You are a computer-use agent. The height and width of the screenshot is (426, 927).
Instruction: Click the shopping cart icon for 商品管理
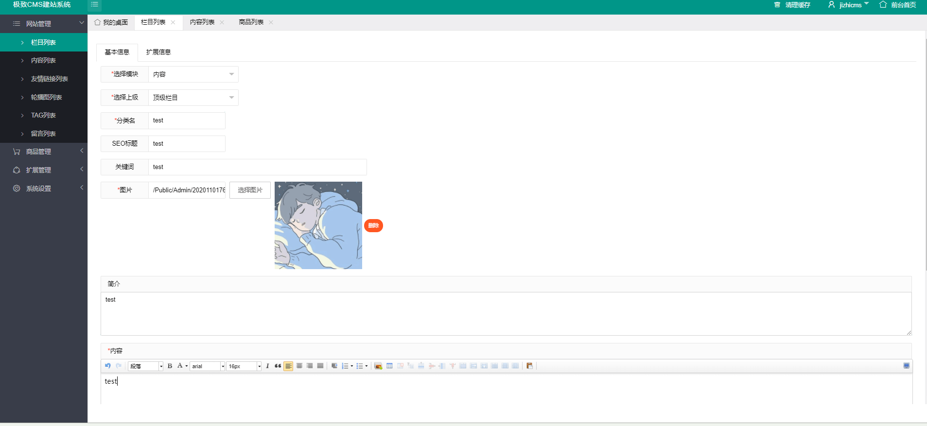tap(17, 152)
